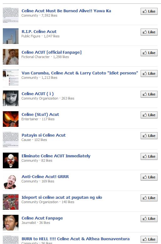Like the Celine ACUT [official Fanpage] page
Image resolution: width=161 pixels, height=244 pixels.
click(149, 53)
